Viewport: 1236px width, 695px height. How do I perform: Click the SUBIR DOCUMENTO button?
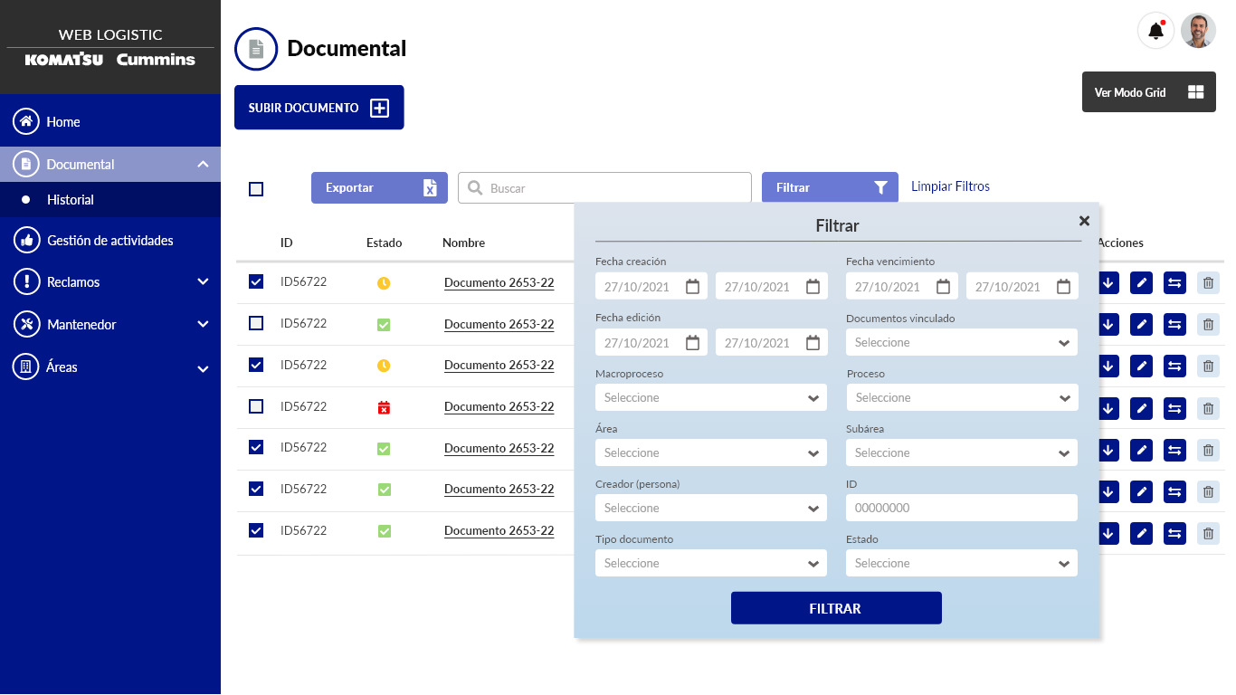pos(319,108)
